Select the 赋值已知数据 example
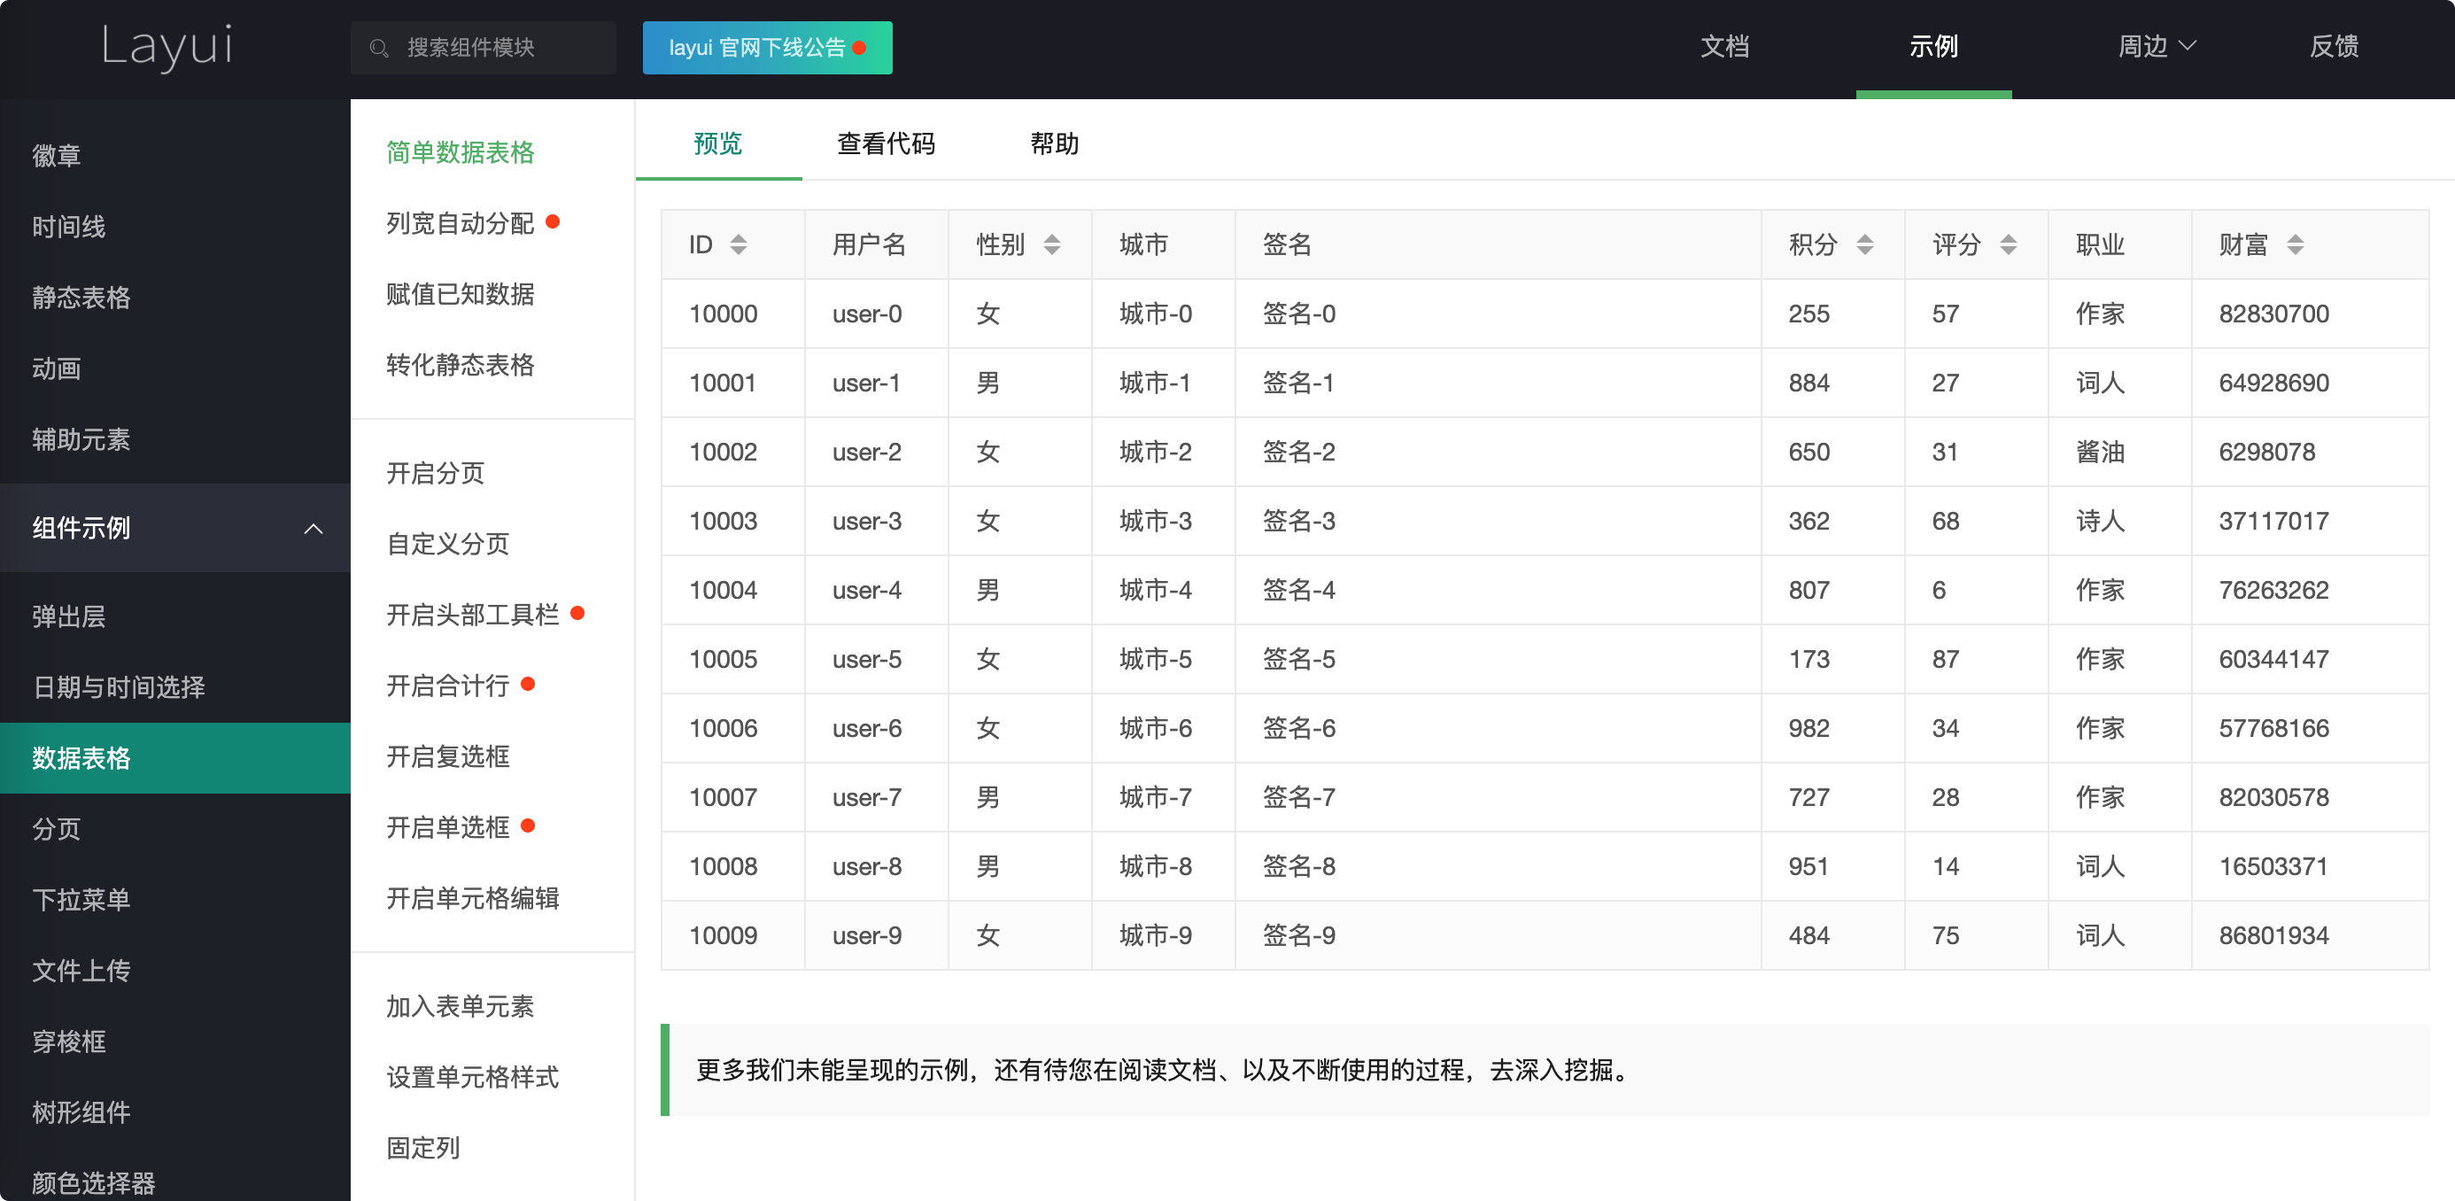 pos(461,295)
